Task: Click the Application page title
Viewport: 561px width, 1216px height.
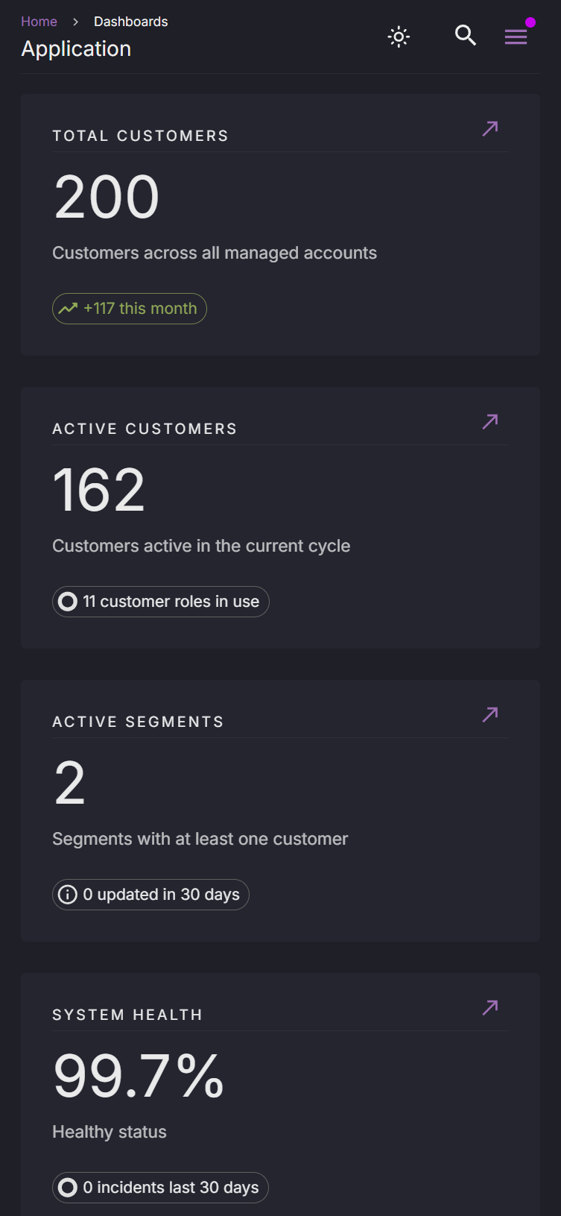Action: pyautogui.click(x=76, y=49)
